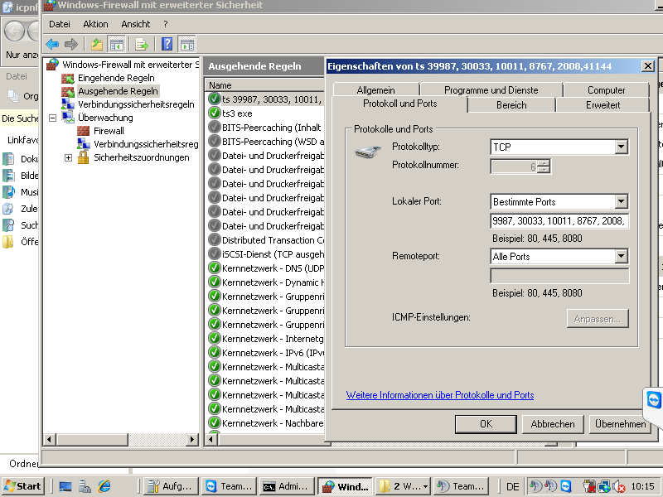
Task: Select the Sicherheitszuordnungen padlock item
Action: pos(141,157)
